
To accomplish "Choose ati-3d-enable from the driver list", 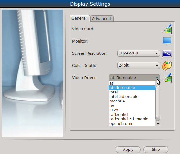I will (132, 88).
